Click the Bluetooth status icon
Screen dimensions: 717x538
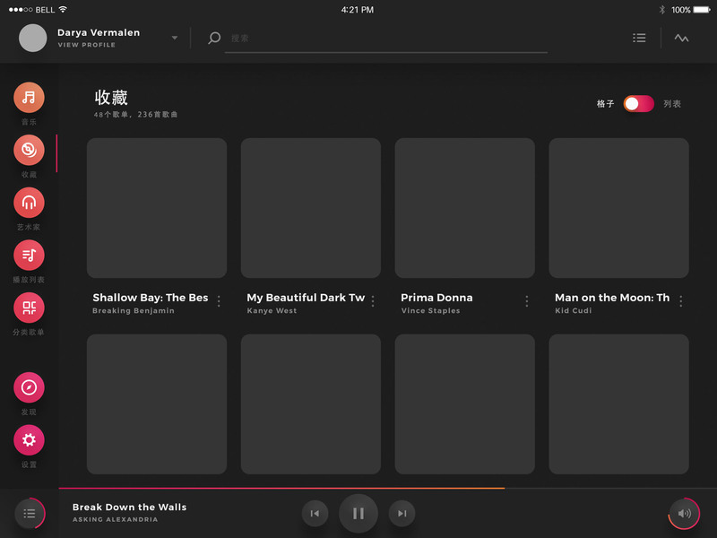pos(661,10)
